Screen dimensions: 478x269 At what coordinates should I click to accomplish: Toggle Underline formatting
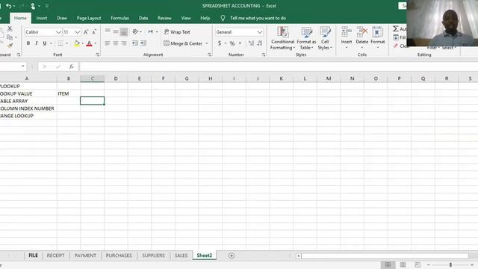[45, 43]
